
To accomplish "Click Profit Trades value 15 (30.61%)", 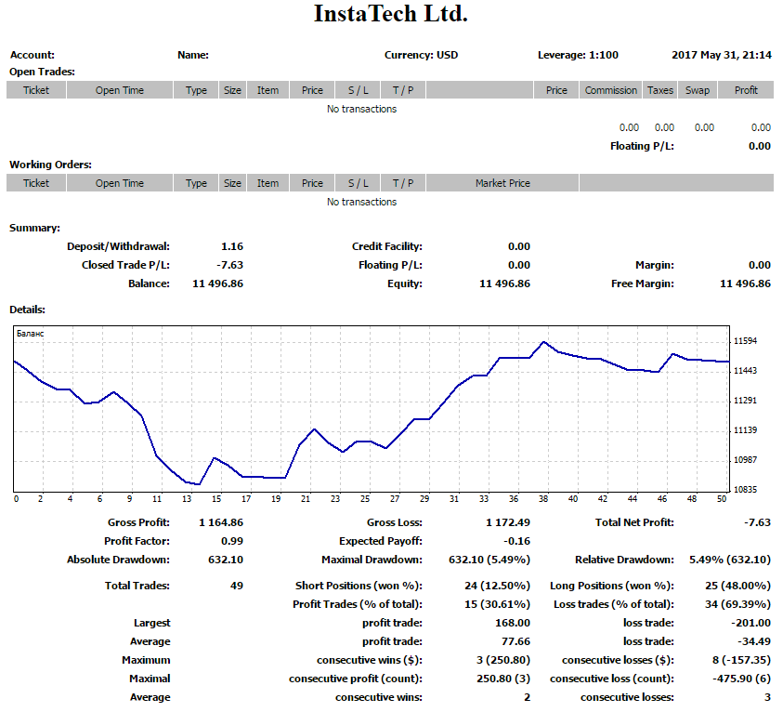I will pyautogui.click(x=497, y=604).
